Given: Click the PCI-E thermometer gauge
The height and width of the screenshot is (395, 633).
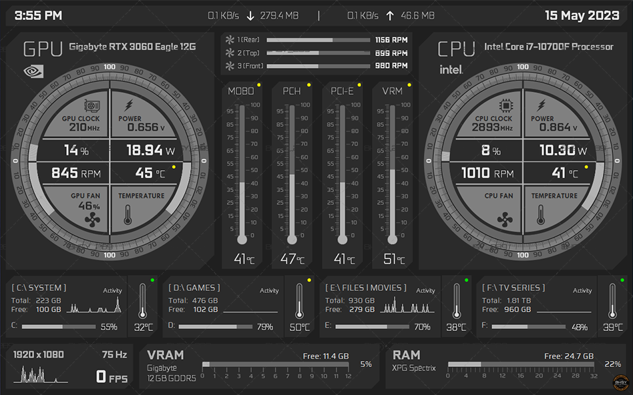Looking at the screenshot, I should tap(343, 174).
